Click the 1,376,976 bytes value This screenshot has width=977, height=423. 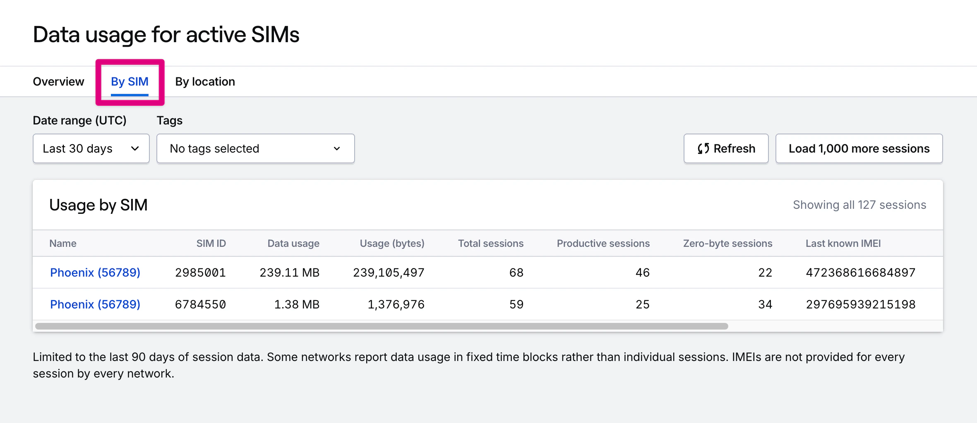396,304
